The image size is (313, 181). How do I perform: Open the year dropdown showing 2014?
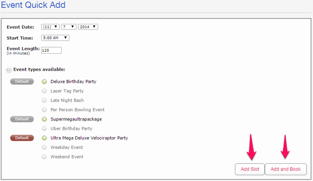(x=88, y=27)
